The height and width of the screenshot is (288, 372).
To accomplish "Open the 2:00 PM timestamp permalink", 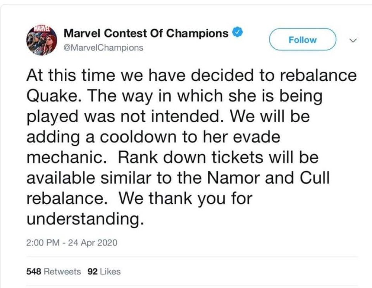I will pos(43,243).
